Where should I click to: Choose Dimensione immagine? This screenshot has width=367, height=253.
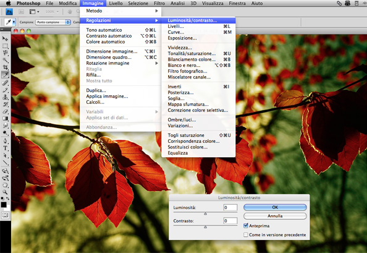pyautogui.click(x=120, y=51)
